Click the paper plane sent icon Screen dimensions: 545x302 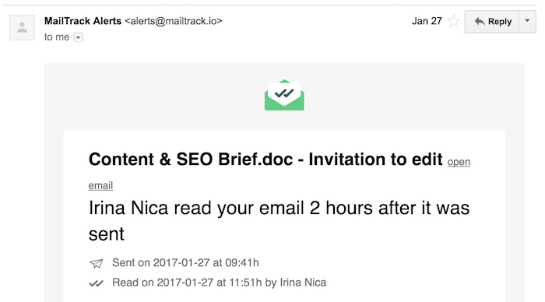(97, 263)
